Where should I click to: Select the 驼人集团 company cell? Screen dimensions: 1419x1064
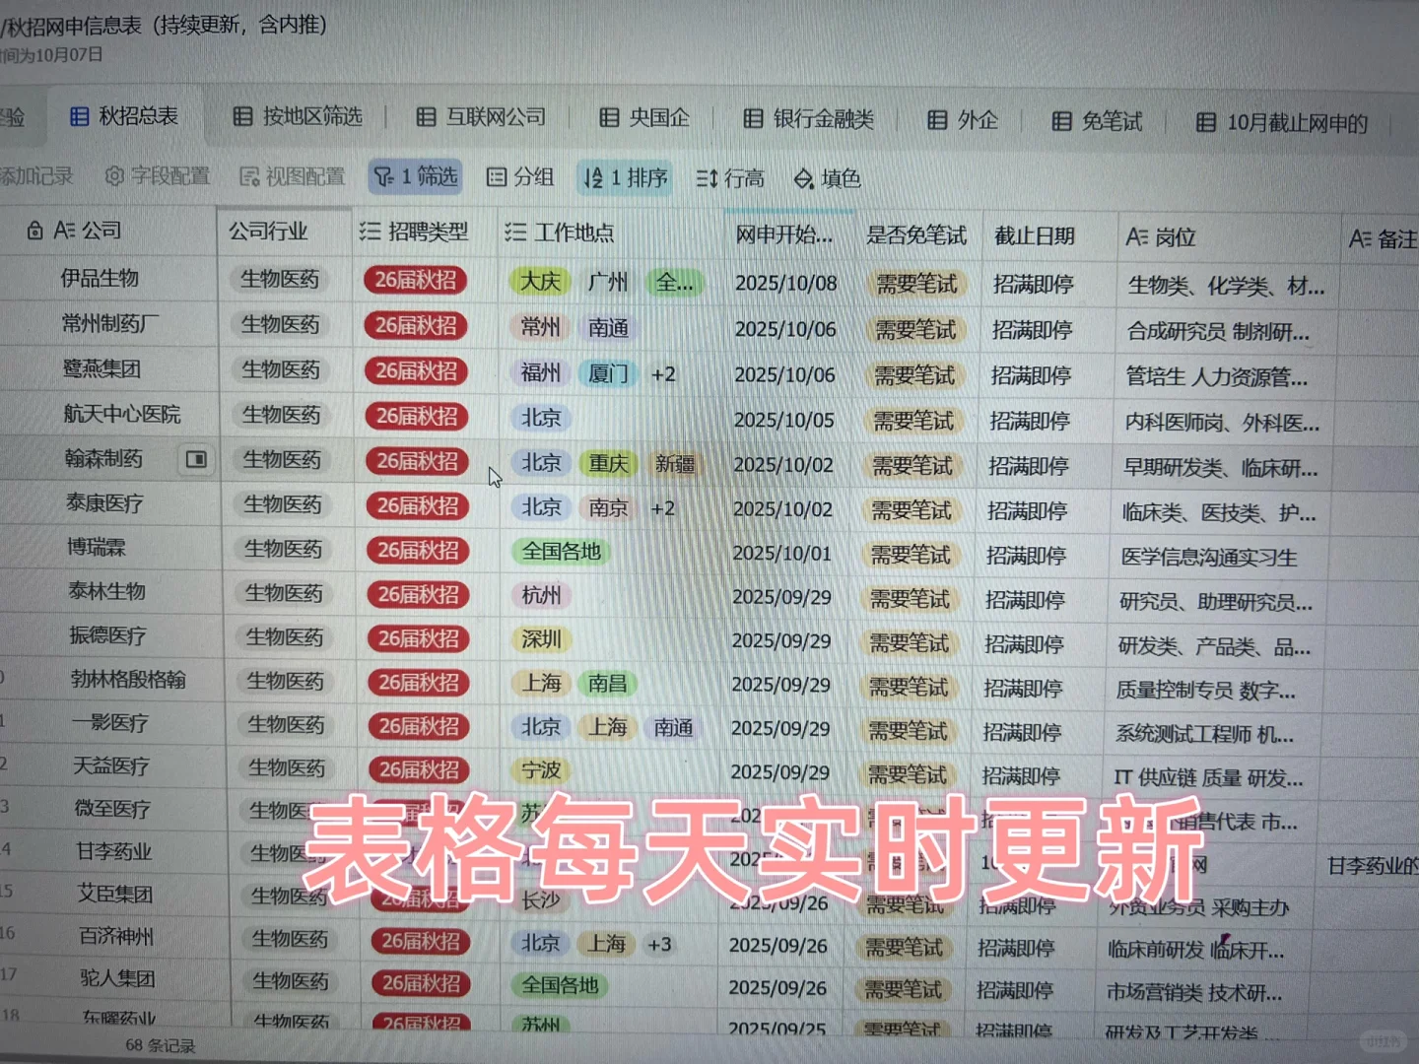click(x=118, y=978)
